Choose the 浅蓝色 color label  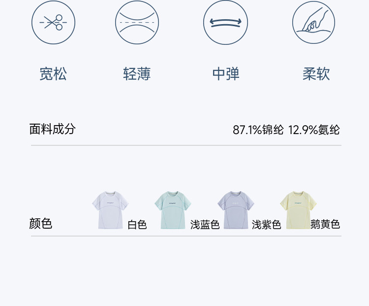coord(205,225)
